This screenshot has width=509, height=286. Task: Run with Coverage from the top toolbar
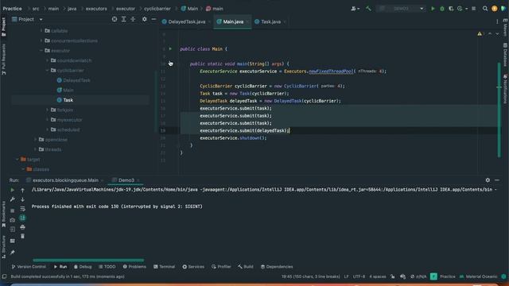[x=451, y=9]
